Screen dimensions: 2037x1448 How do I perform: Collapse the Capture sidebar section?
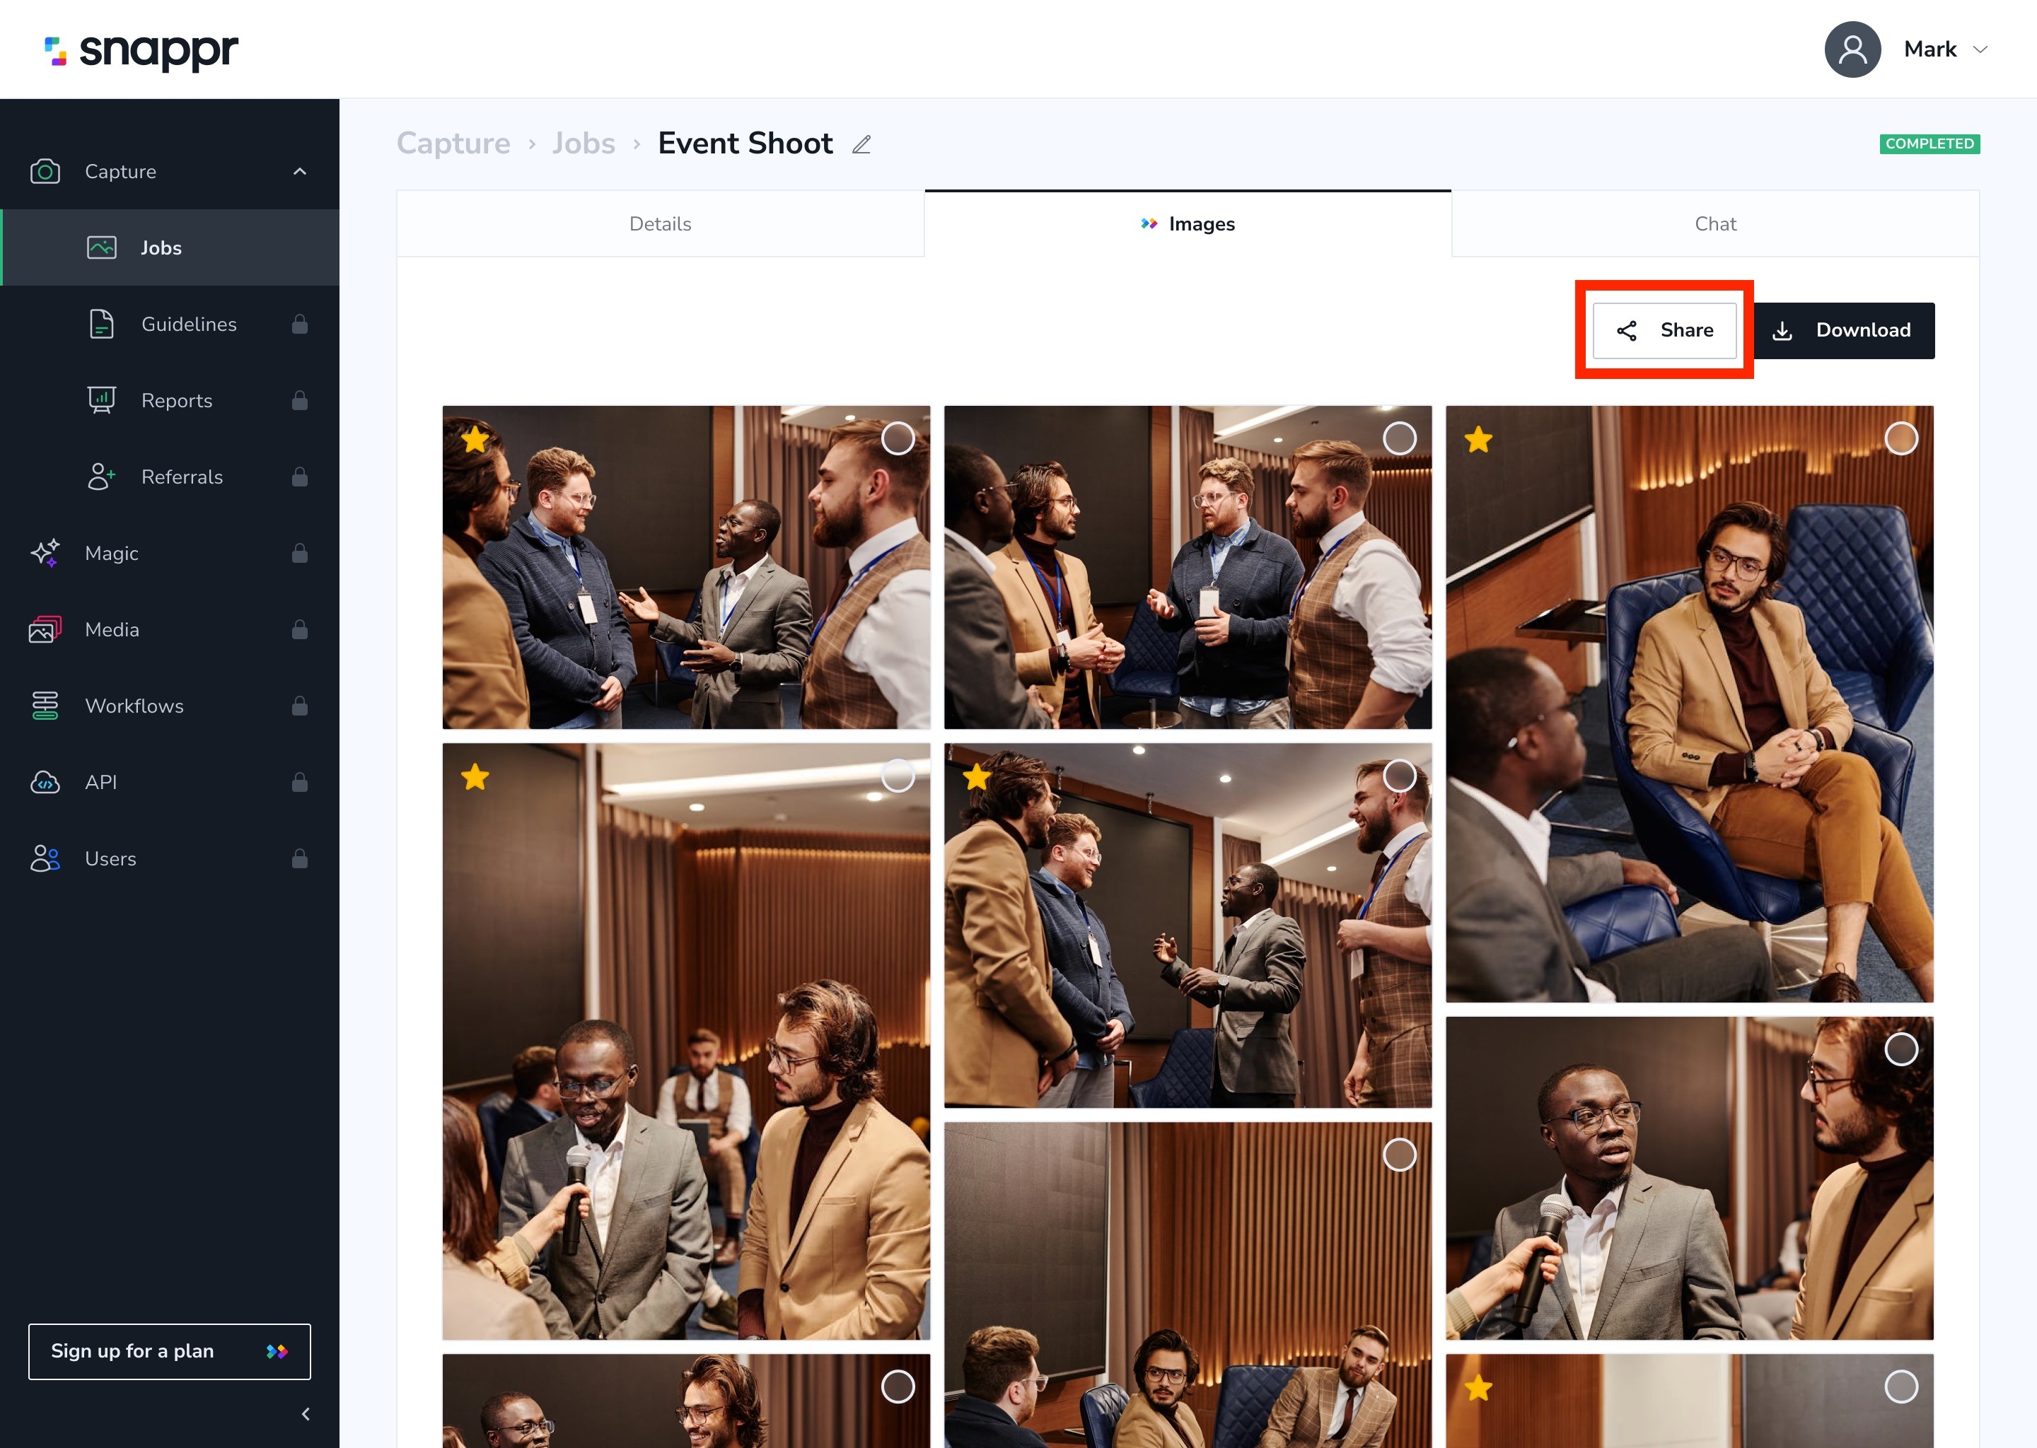tap(300, 171)
